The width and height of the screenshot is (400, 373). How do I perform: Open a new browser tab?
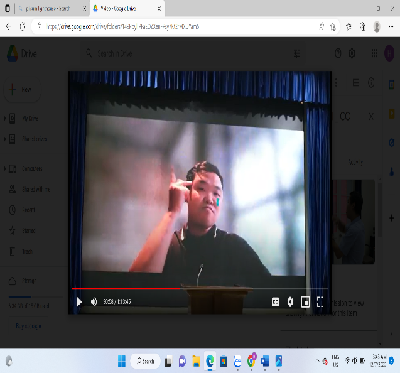tap(170, 8)
